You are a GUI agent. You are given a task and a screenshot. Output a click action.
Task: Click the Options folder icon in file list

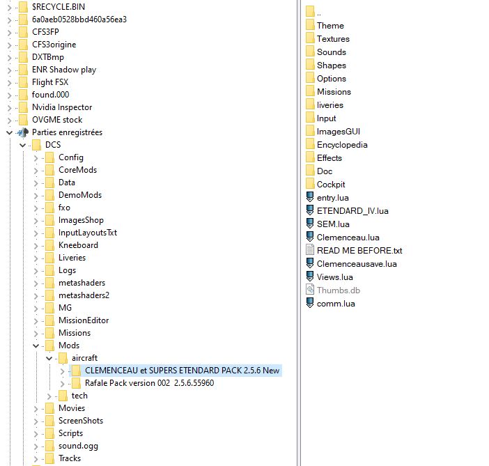[x=310, y=78]
